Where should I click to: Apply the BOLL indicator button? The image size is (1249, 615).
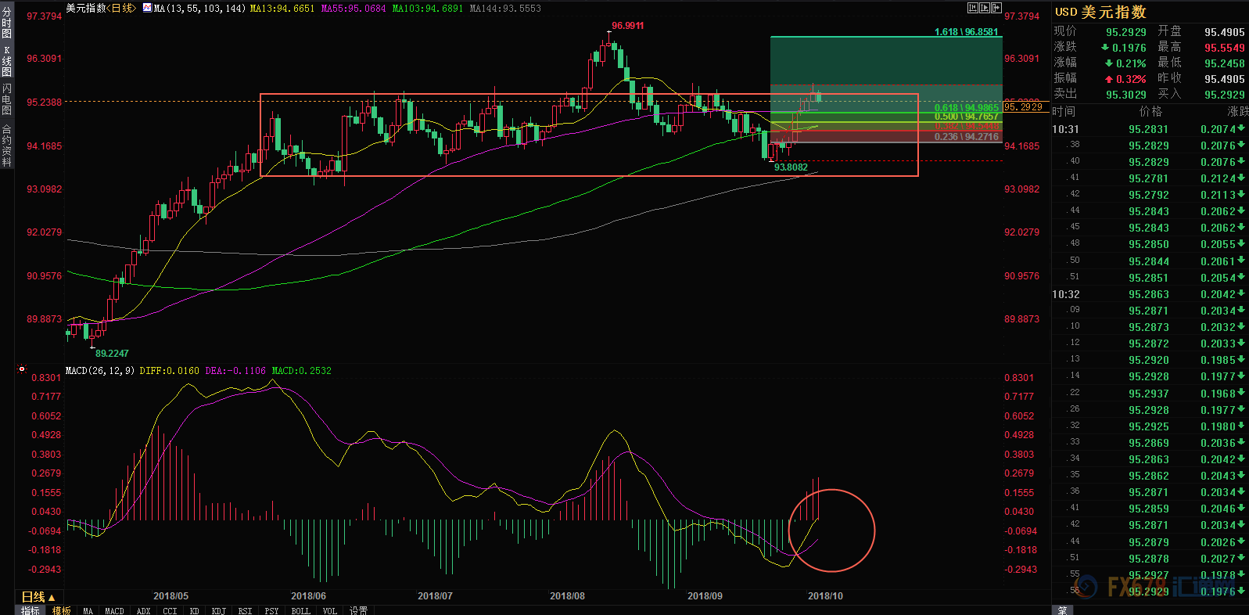click(300, 610)
